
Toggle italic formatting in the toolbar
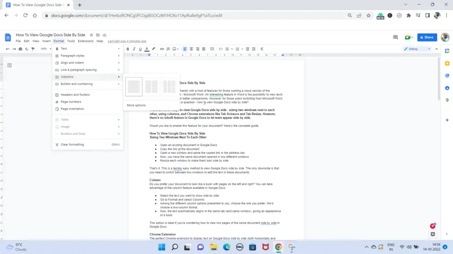click(x=134, y=49)
